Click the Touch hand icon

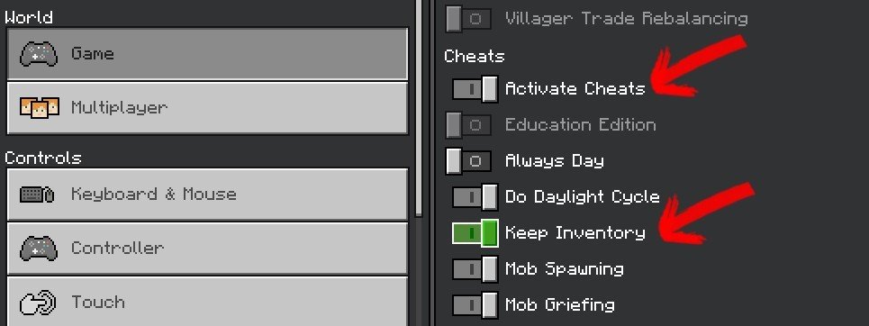(38, 303)
